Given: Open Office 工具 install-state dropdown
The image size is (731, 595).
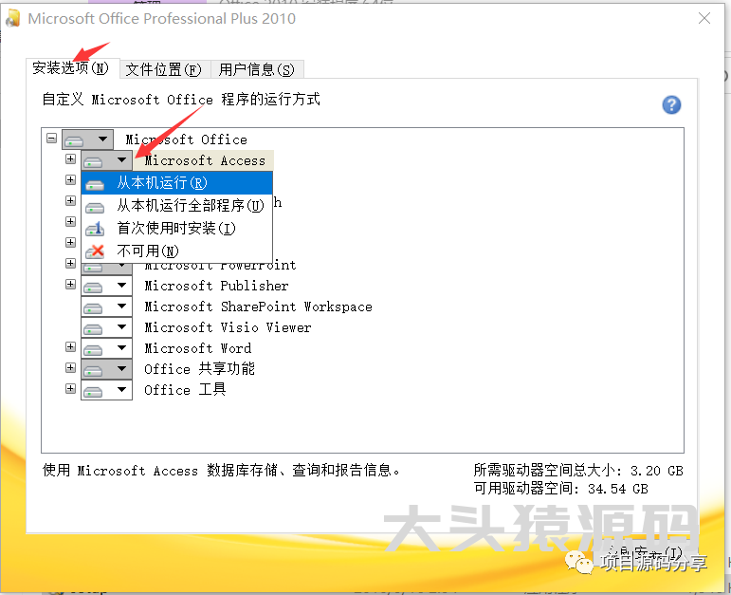Looking at the screenshot, I should click(x=107, y=390).
